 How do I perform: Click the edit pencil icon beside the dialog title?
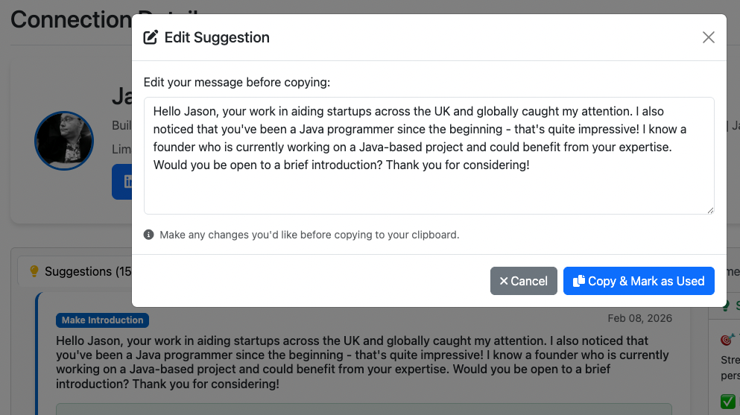click(x=151, y=37)
